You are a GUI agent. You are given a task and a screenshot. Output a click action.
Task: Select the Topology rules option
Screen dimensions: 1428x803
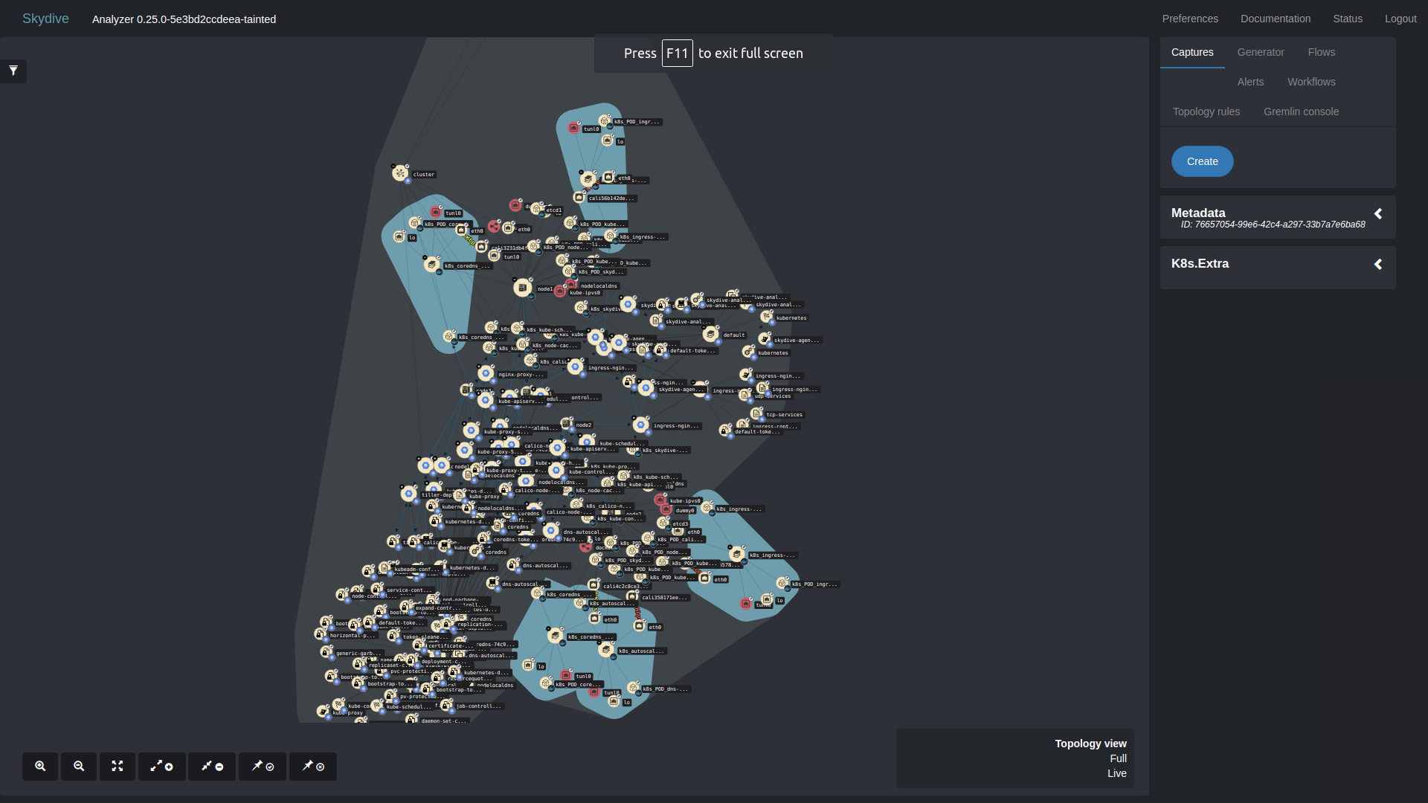coord(1206,111)
